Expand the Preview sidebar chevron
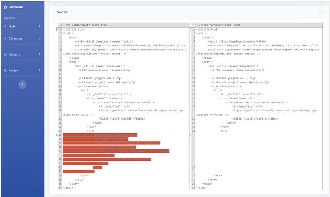Image resolution: width=330 pixels, height=197 pixels. pos(39,70)
